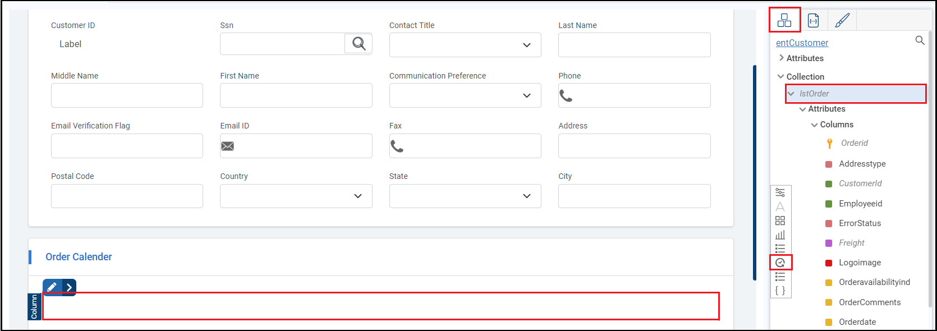Click the Last Name input field

pos(634,45)
